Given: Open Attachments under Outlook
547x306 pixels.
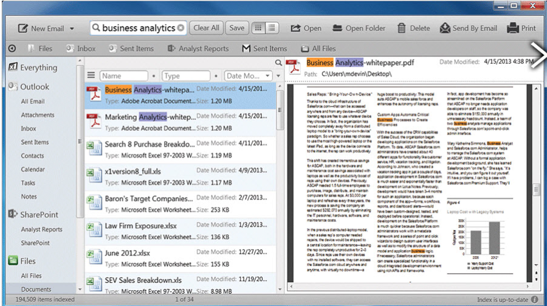Looking at the screenshot, I should point(38,115).
